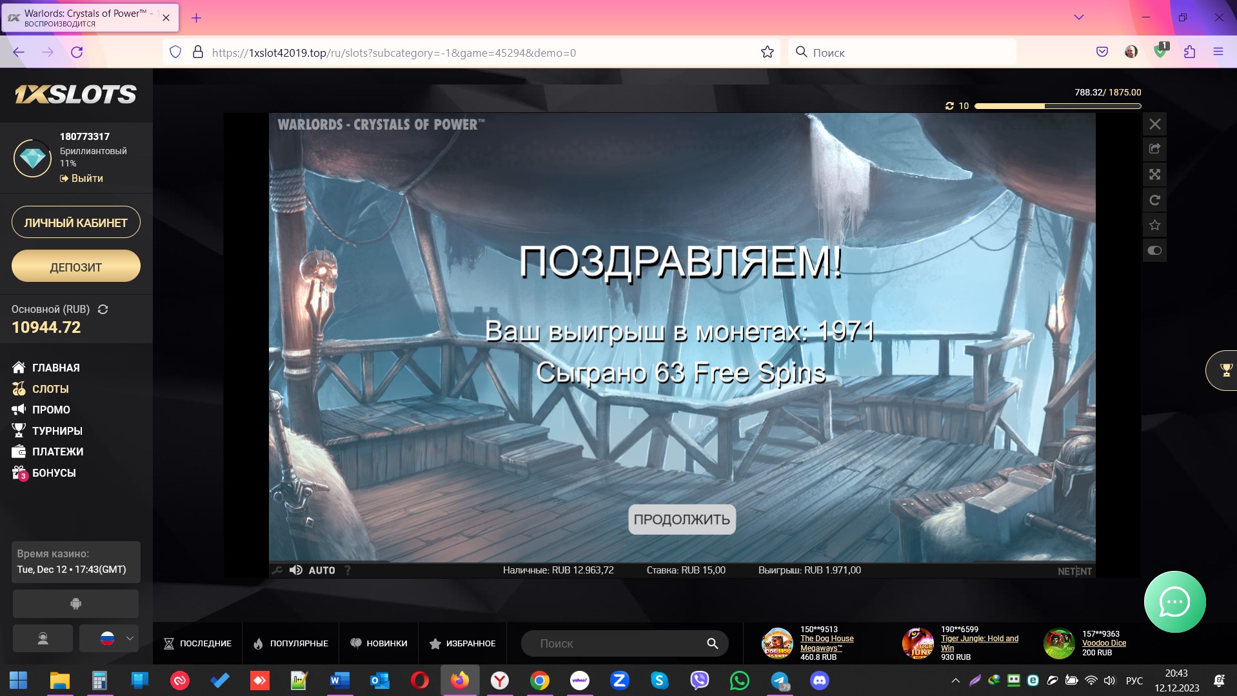The width and height of the screenshot is (1237, 696).
Task: Open the live chat bubble
Action: coord(1174,602)
